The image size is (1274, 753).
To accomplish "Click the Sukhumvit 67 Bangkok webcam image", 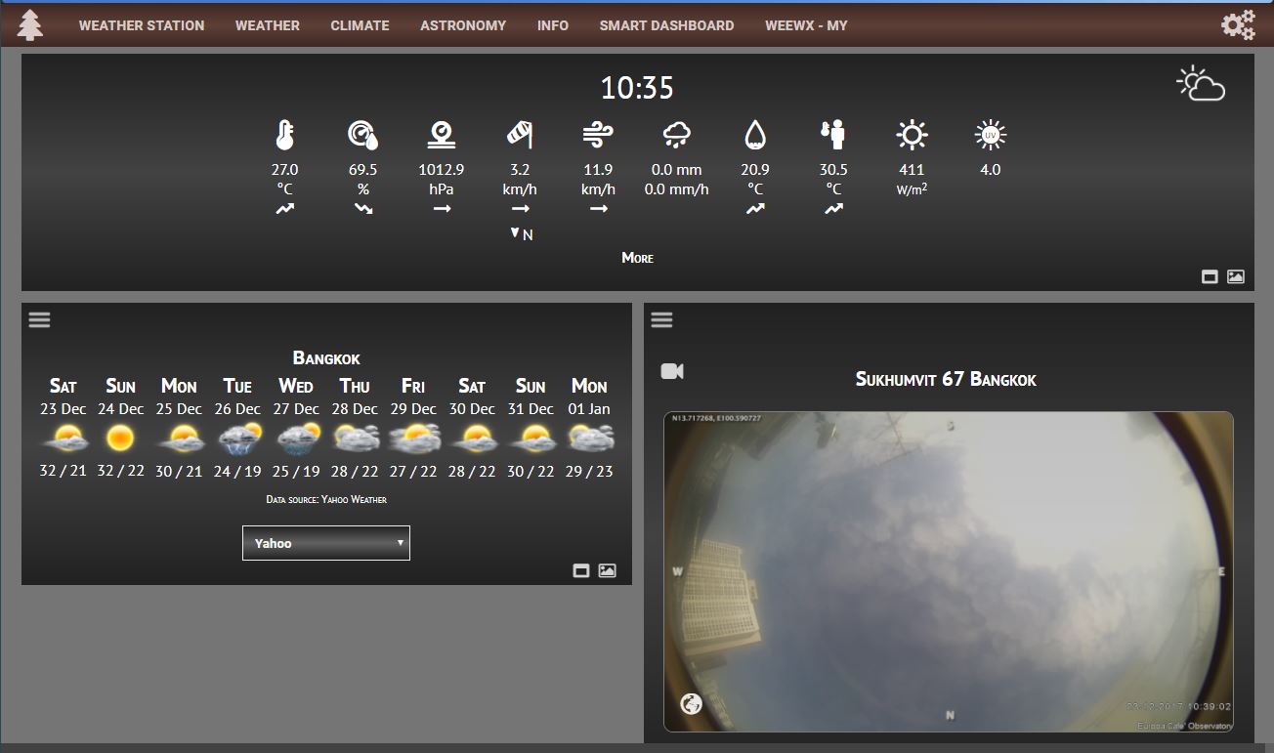I will (948, 571).
